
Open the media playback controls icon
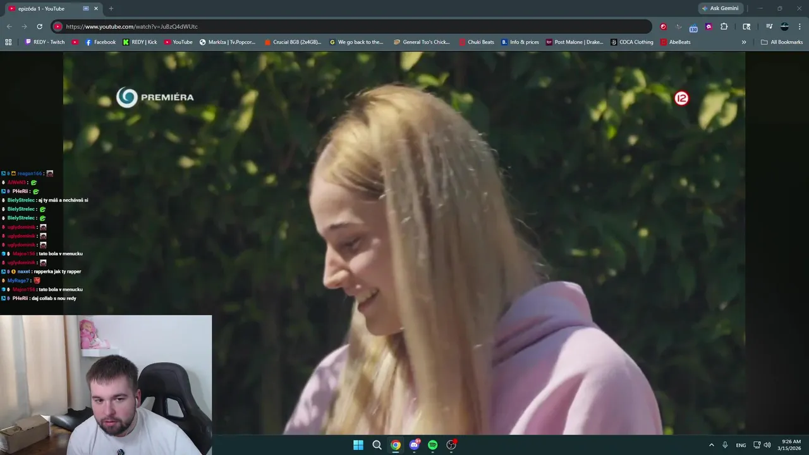click(769, 27)
